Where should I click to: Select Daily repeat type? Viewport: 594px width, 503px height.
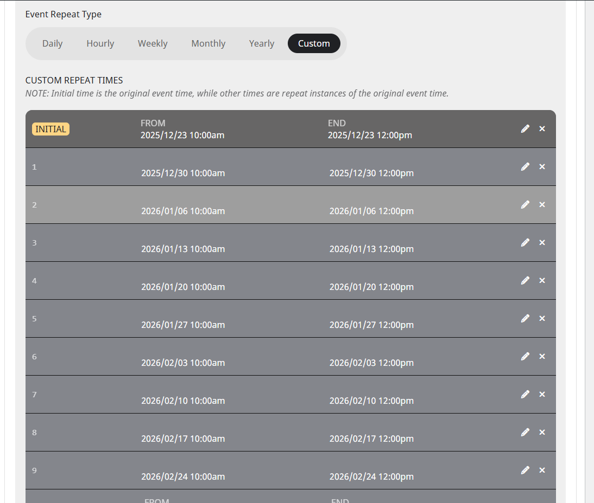[x=53, y=43]
